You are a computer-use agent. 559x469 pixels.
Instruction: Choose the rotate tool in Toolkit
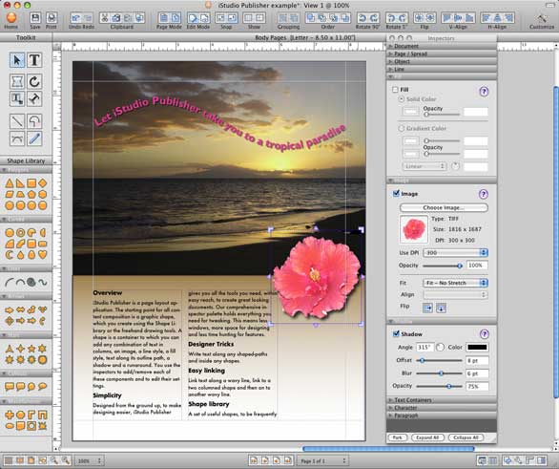pos(34,82)
